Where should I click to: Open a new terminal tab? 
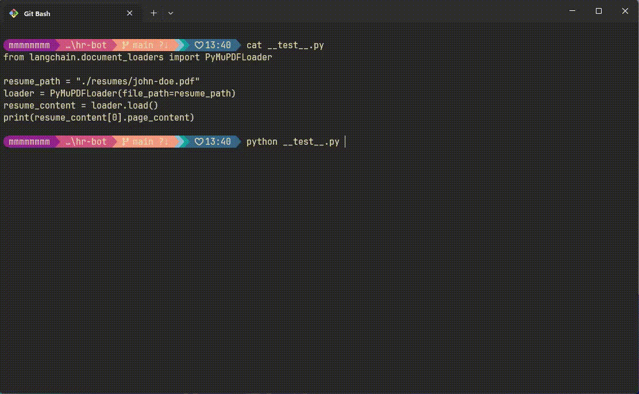(153, 13)
